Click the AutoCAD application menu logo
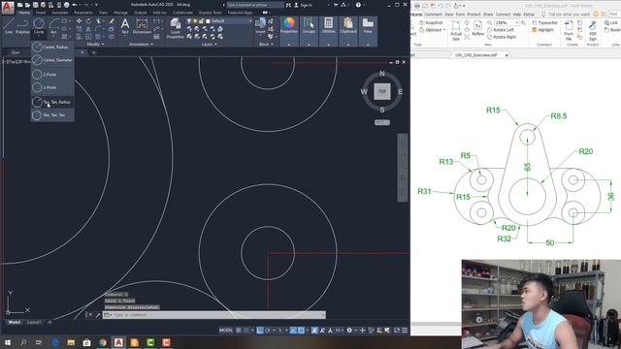The image size is (621, 349). point(7,7)
